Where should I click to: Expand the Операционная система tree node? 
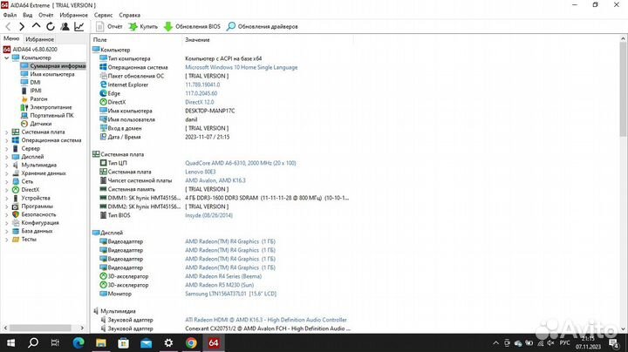6,140
